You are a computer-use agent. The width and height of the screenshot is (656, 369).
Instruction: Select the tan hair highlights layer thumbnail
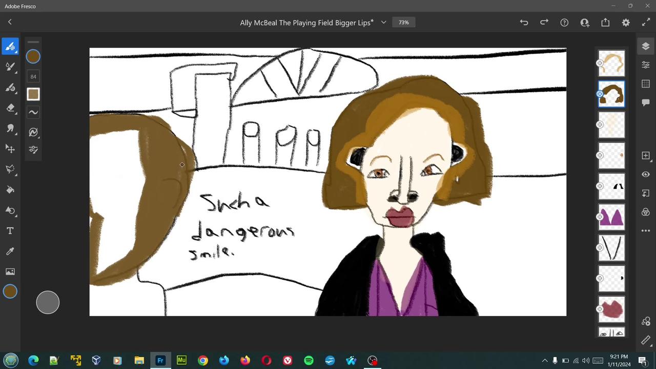612,63
